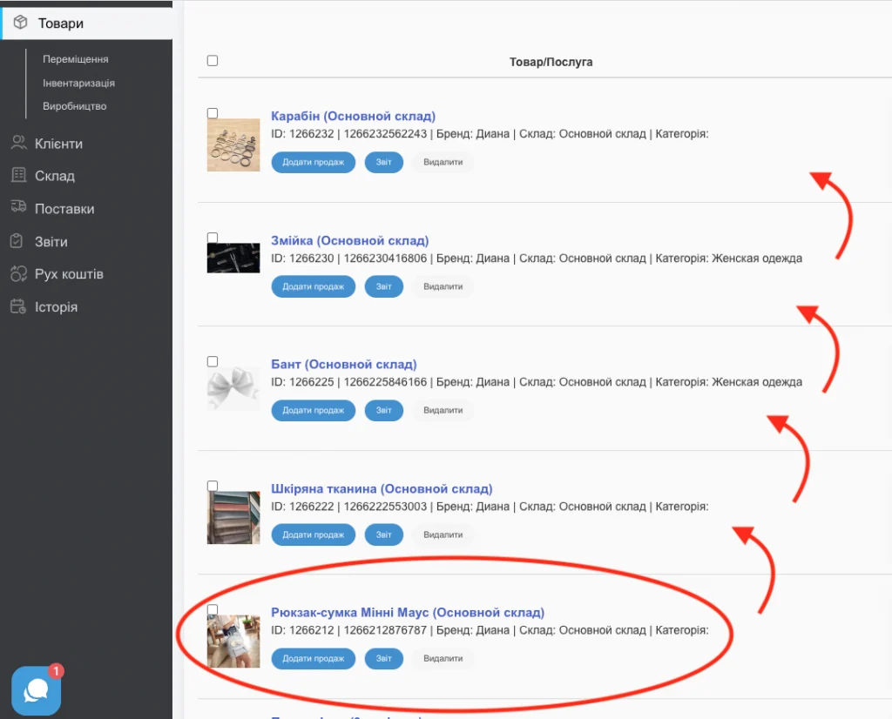Click the Шкіряна тканина fabric thumbnail

tap(233, 518)
